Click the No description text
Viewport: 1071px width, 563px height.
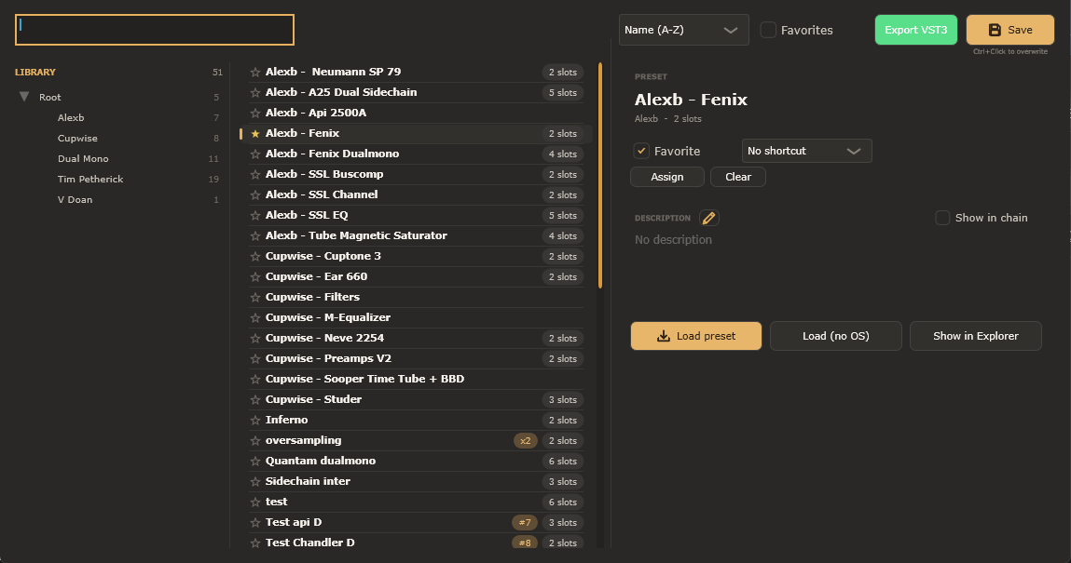(x=674, y=240)
